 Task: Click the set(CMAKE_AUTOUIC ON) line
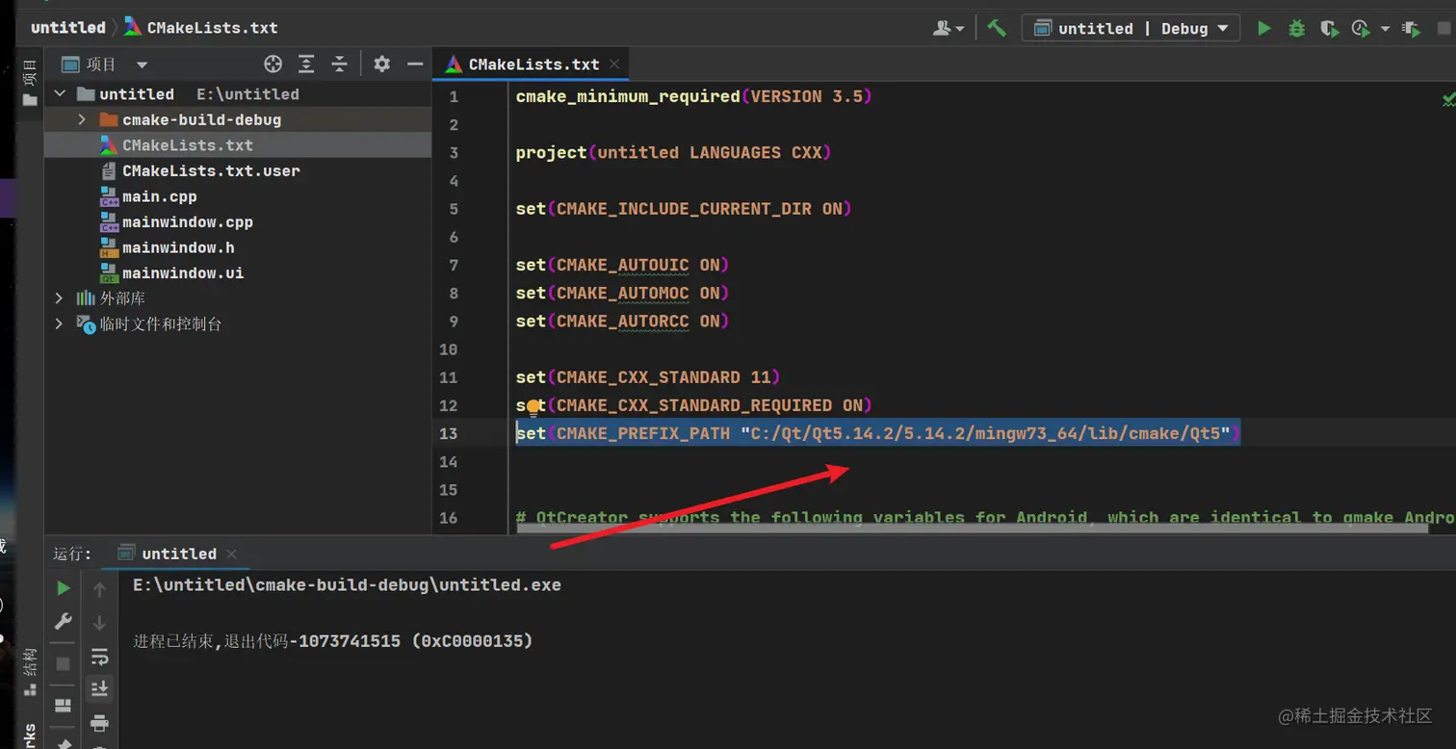point(622,265)
